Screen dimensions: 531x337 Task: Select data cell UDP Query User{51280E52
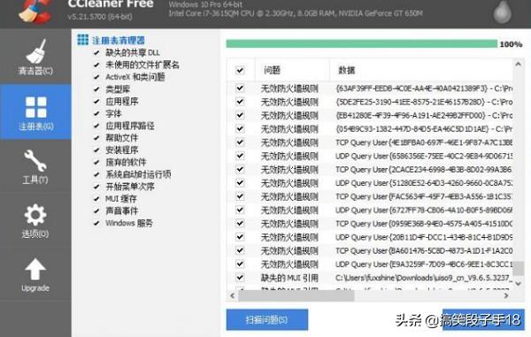[x=424, y=183]
